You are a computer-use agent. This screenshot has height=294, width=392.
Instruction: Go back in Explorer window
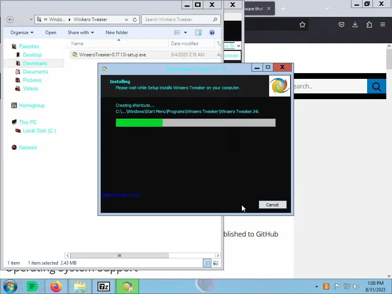tap(10, 20)
